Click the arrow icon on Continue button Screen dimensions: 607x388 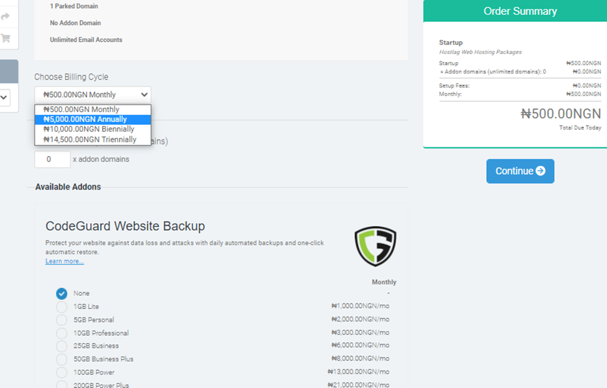(540, 171)
